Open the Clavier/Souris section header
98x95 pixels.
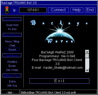tap(12, 35)
